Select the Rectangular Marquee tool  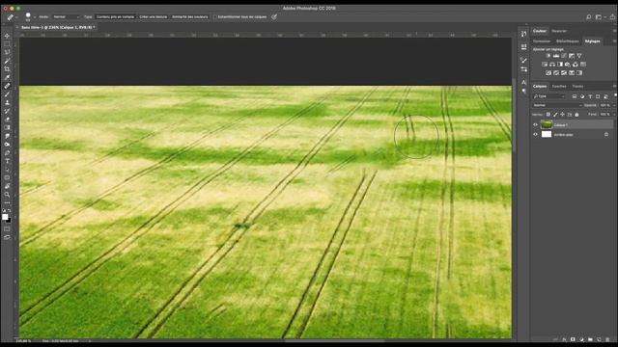pos(7,44)
